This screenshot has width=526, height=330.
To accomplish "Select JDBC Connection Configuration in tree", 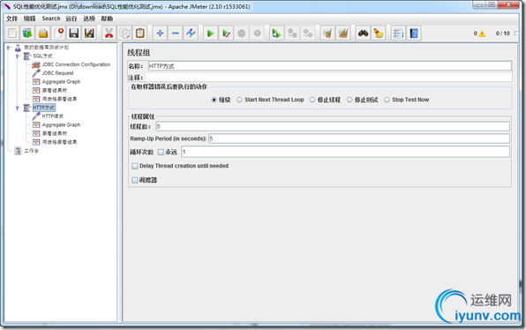I will [x=76, y=64].
